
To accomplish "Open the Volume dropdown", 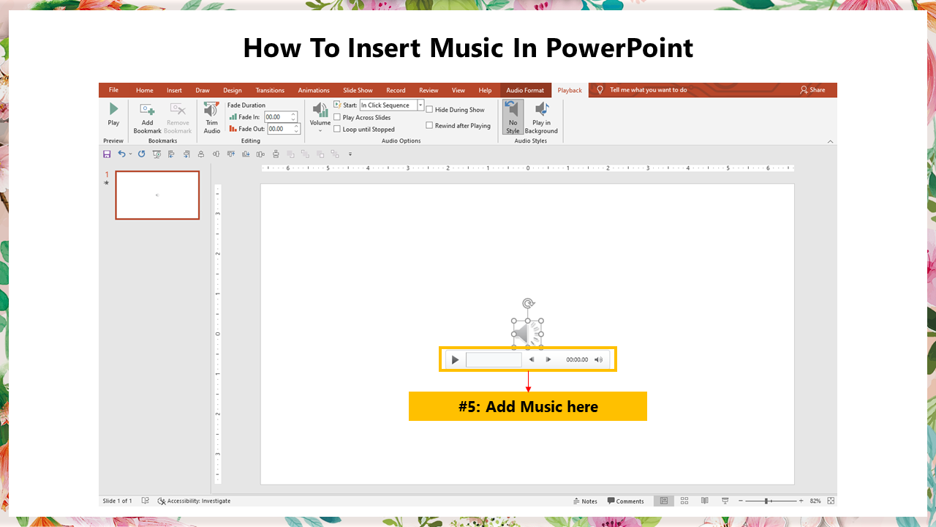I will (320, 117).
